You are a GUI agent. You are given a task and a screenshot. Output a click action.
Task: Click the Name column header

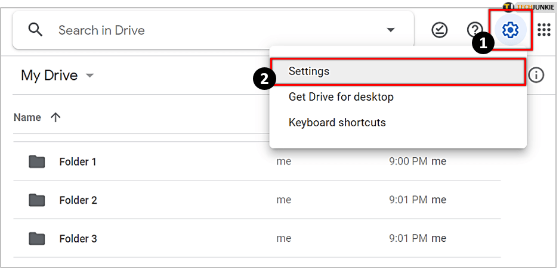pos(27,117)
